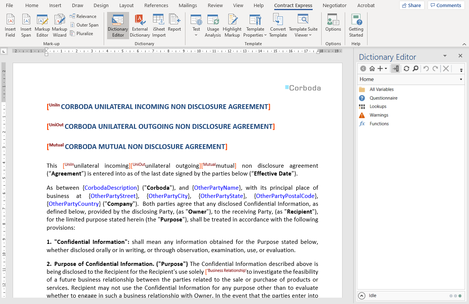Toggle the Dictionary Editor active state
Image resolution: width=469 pixels, height=304 pixels.
click(x=395, y=69)
